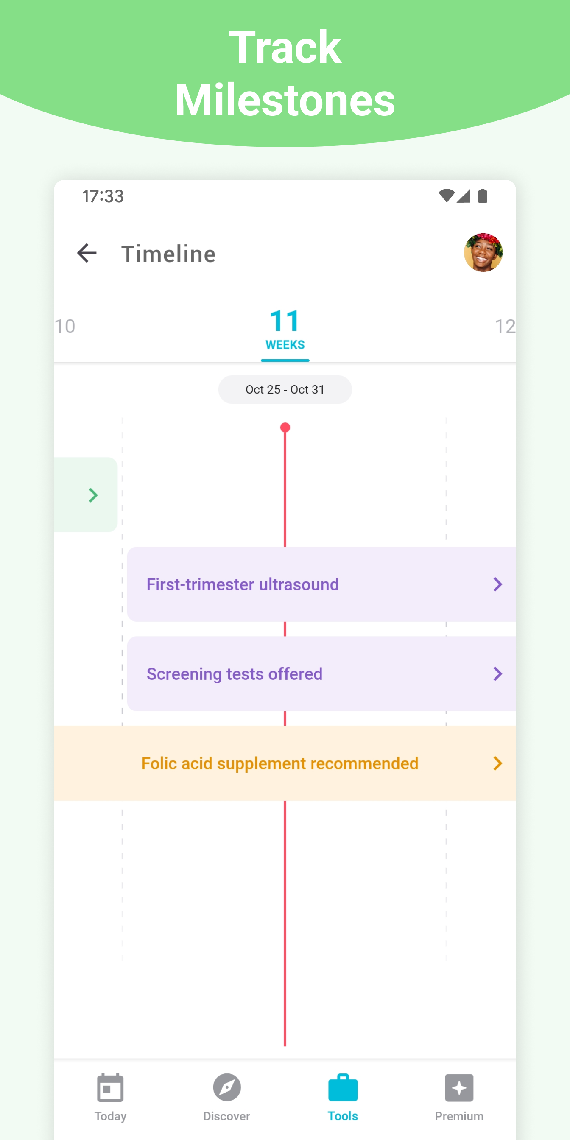The width and height of the screenshot is (570, 1140).
Task: Open the profile avatar photo
Action: click(483, 253)
